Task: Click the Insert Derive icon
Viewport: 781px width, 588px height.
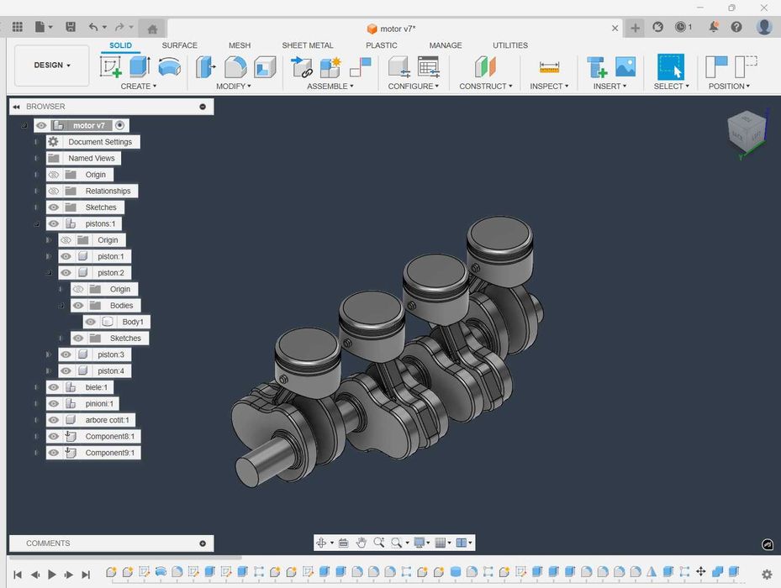Action: click(597, 66)
